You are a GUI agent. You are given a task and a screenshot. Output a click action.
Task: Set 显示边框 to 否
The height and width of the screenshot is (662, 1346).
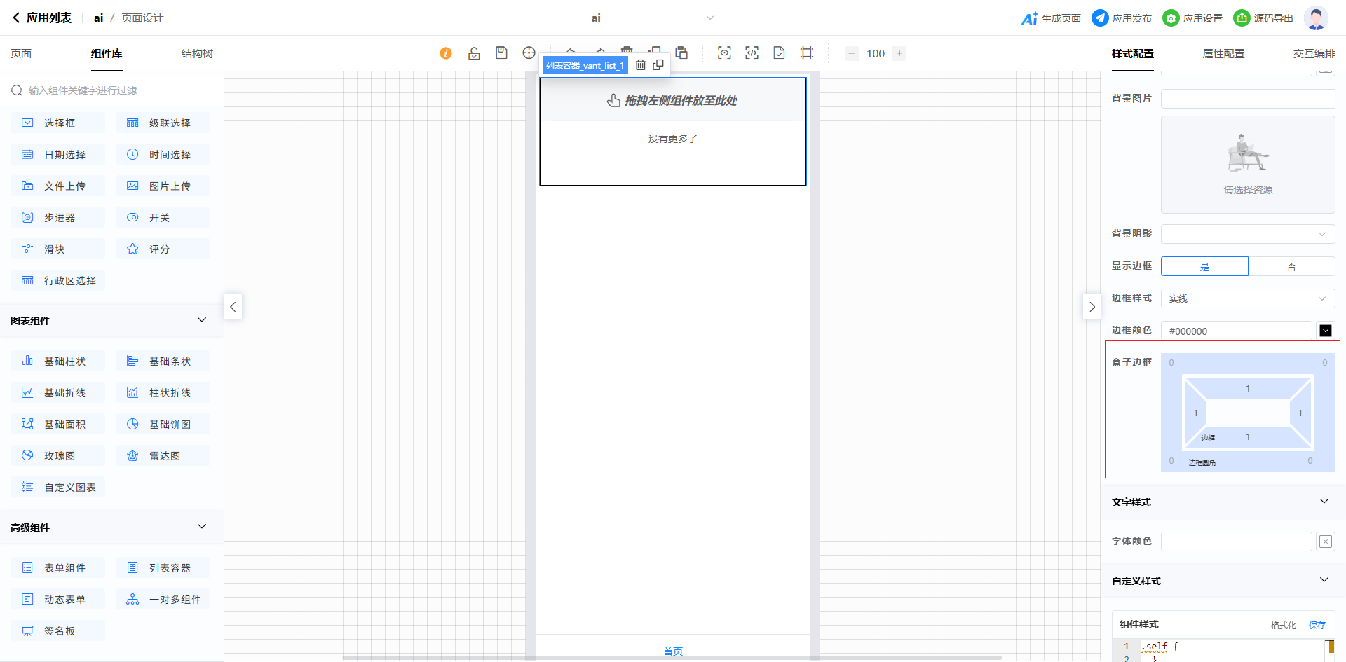tap(1291, 266)
